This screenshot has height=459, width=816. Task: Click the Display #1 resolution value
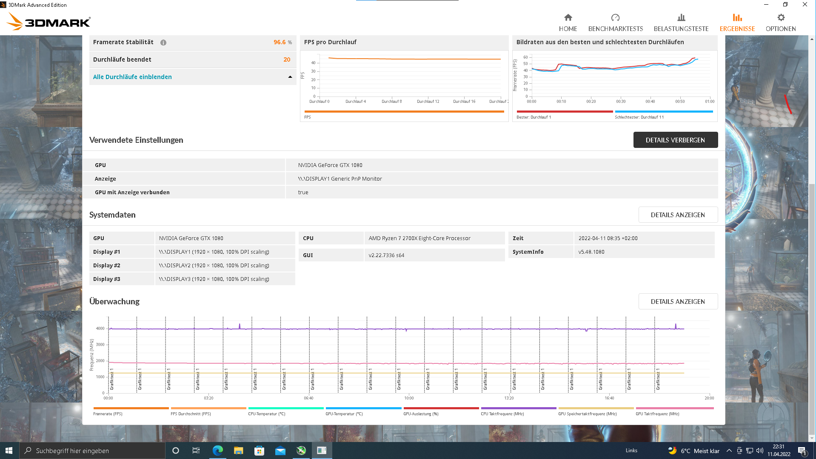coord(214,252)
